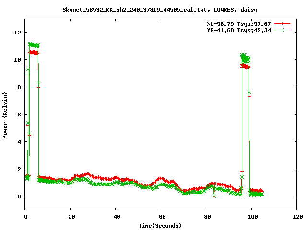The height and width of the screenshot is (230, 307).
Task: Click the x-axis tick label '20'
Action: tap(71, 217)
